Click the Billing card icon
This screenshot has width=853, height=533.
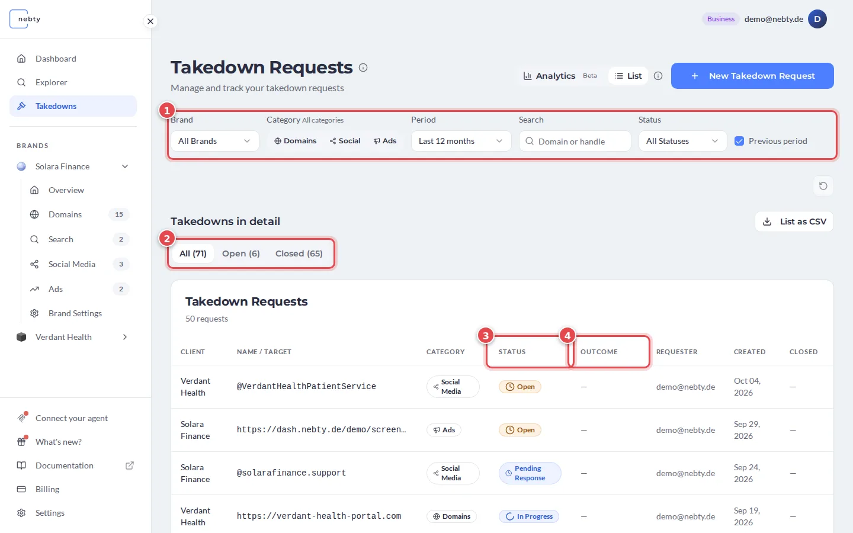(21, 489)
